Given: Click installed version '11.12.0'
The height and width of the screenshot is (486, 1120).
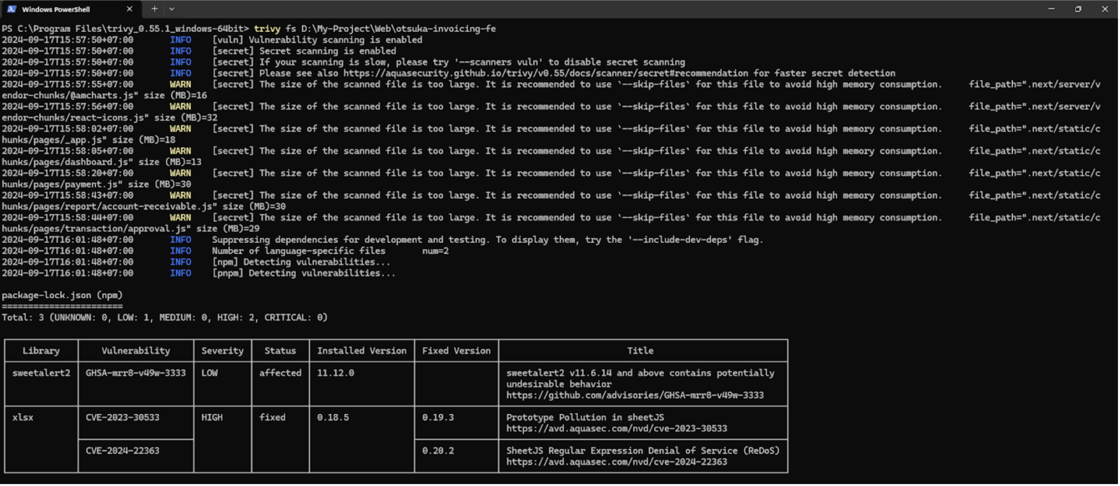Looking at the screenshot, I should [335, 373].
